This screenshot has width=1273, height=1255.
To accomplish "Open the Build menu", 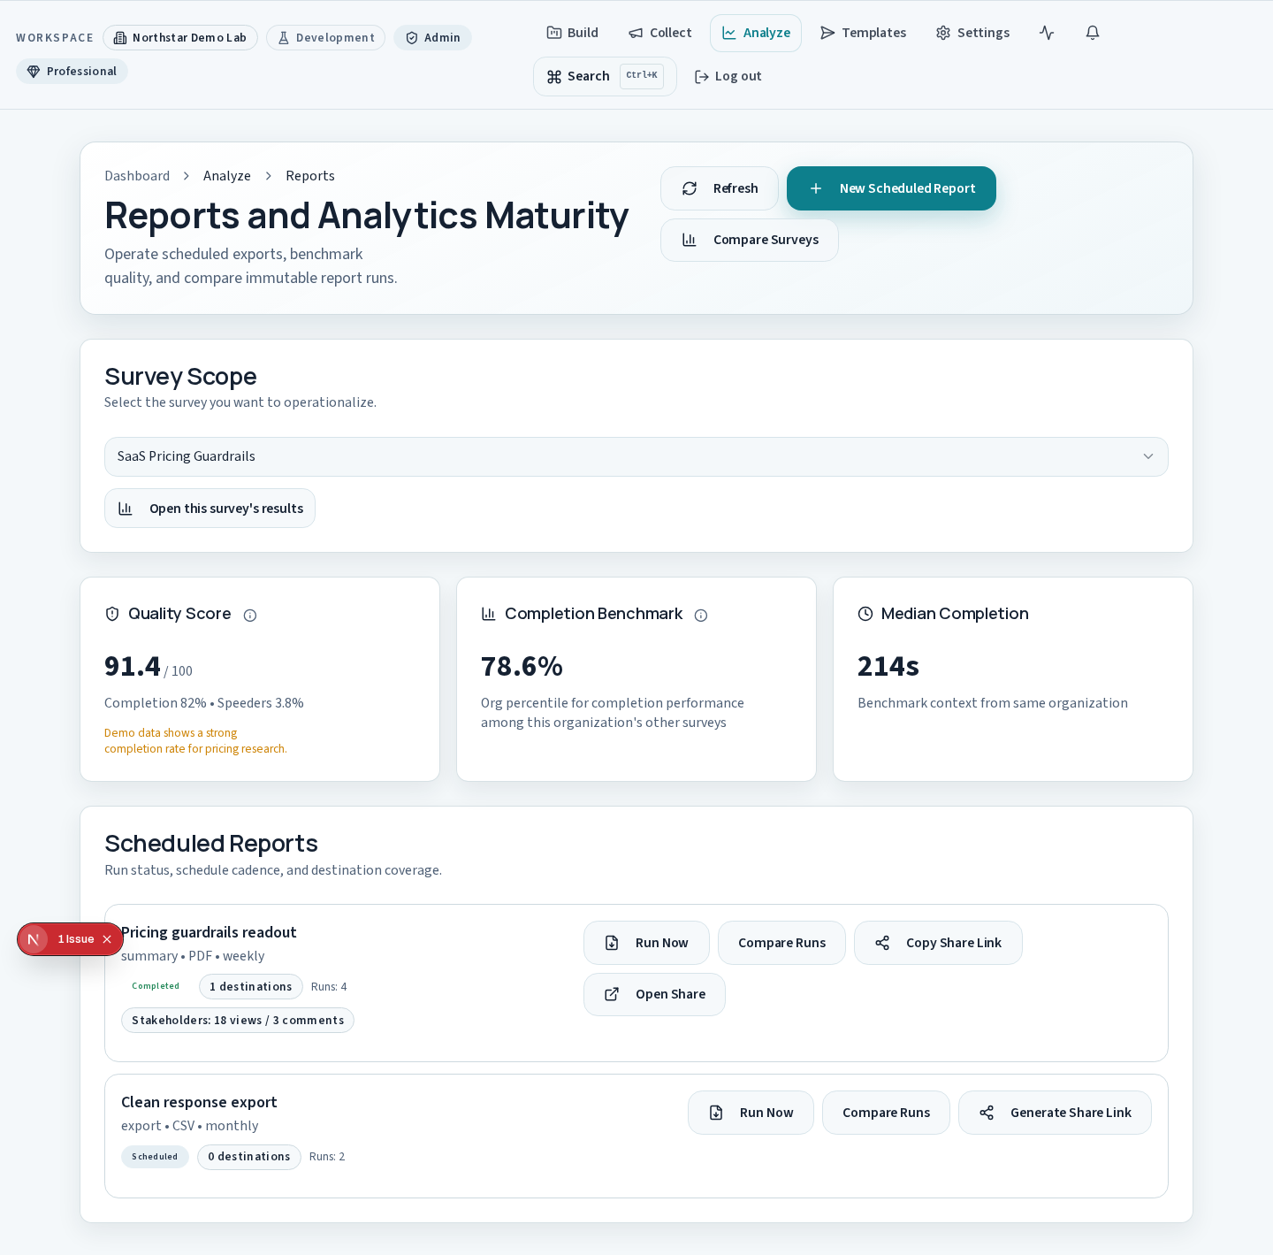I will (x=573, y=33).
